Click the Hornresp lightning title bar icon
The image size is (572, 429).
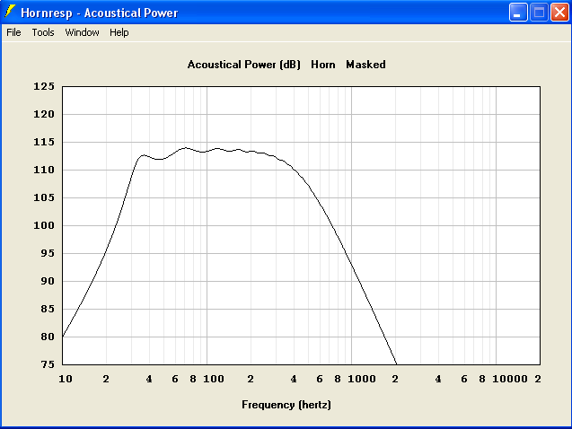(10, 12)
